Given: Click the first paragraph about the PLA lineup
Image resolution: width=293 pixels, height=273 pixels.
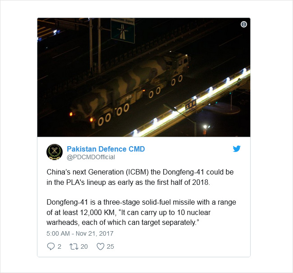Looking at the screenshot, I should pos(140,177).
